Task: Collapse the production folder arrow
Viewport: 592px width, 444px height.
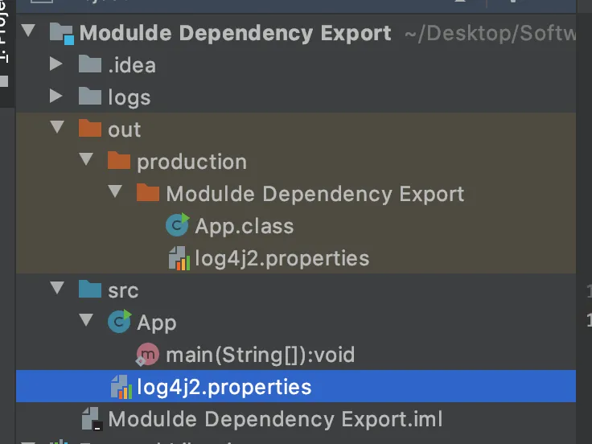Action: coord(86,162)
